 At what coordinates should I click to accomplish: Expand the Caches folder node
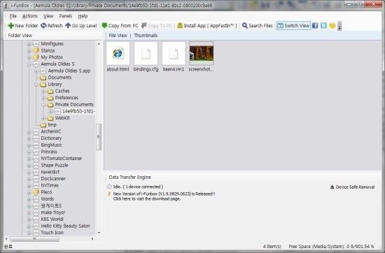(x=43, y=92)
